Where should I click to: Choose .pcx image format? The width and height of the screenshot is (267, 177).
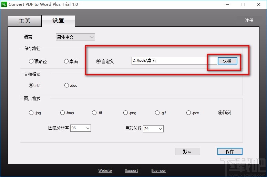click(193, 113)
